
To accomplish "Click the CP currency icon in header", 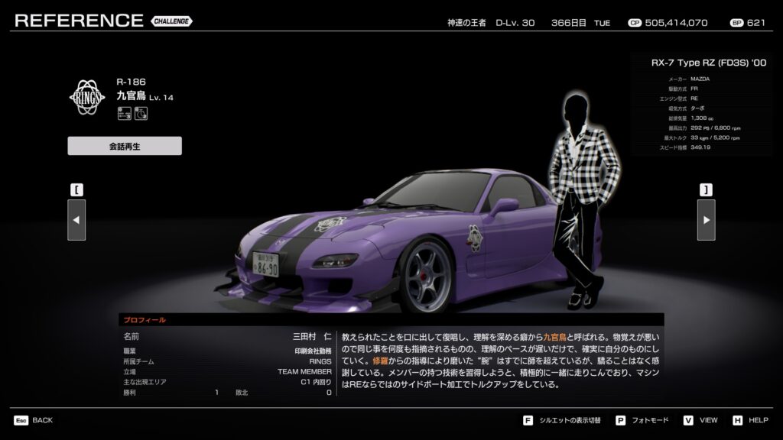I will [x=634, y=23].
